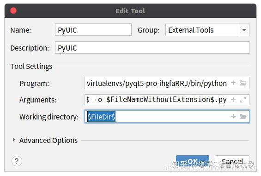
Task: Insert macro in Arguments field plus icon
Action: (x=233, y=100)
